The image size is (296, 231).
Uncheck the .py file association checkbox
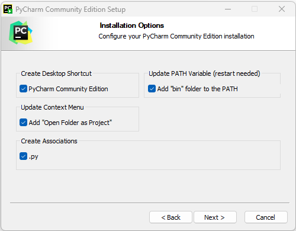click(x=23, y=156)
